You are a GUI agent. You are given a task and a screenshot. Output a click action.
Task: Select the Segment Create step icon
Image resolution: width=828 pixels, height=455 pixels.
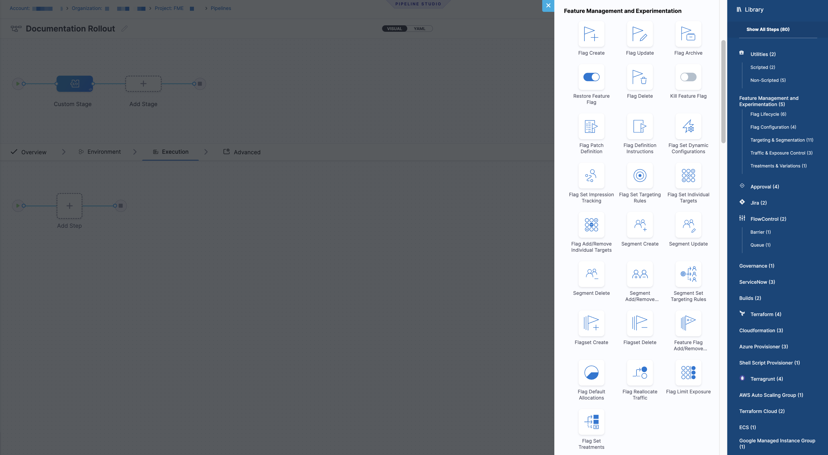click(x=640, y=225)
